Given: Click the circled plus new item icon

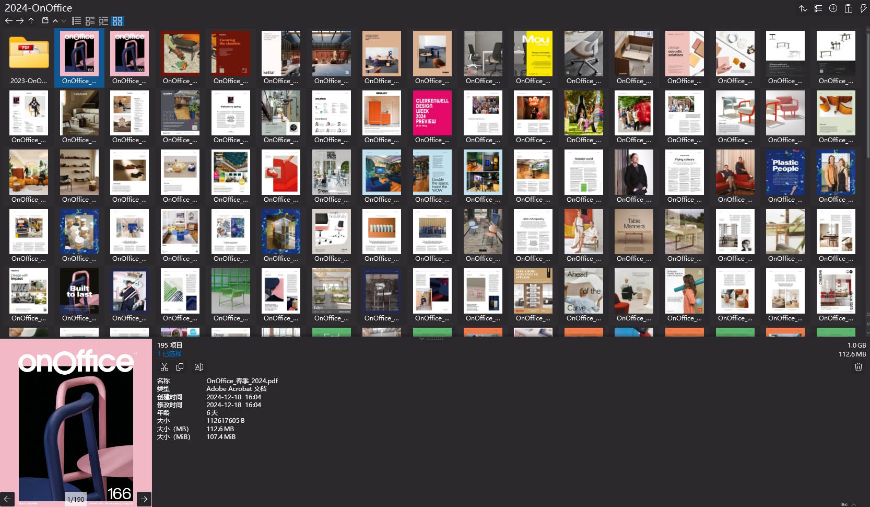Looking at the screenshot, I should pos(833,8).
